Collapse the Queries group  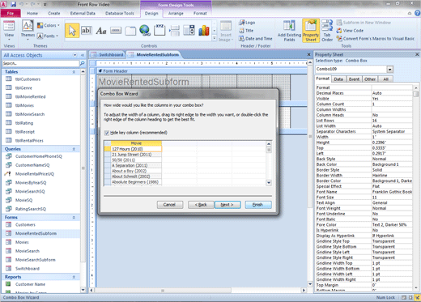coord(74,149)
